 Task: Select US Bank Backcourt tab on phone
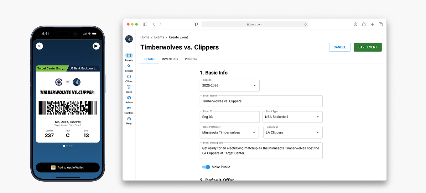point(83,68)
